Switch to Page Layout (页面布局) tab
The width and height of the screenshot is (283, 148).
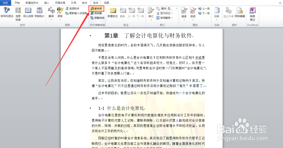(x=60, y=3)
